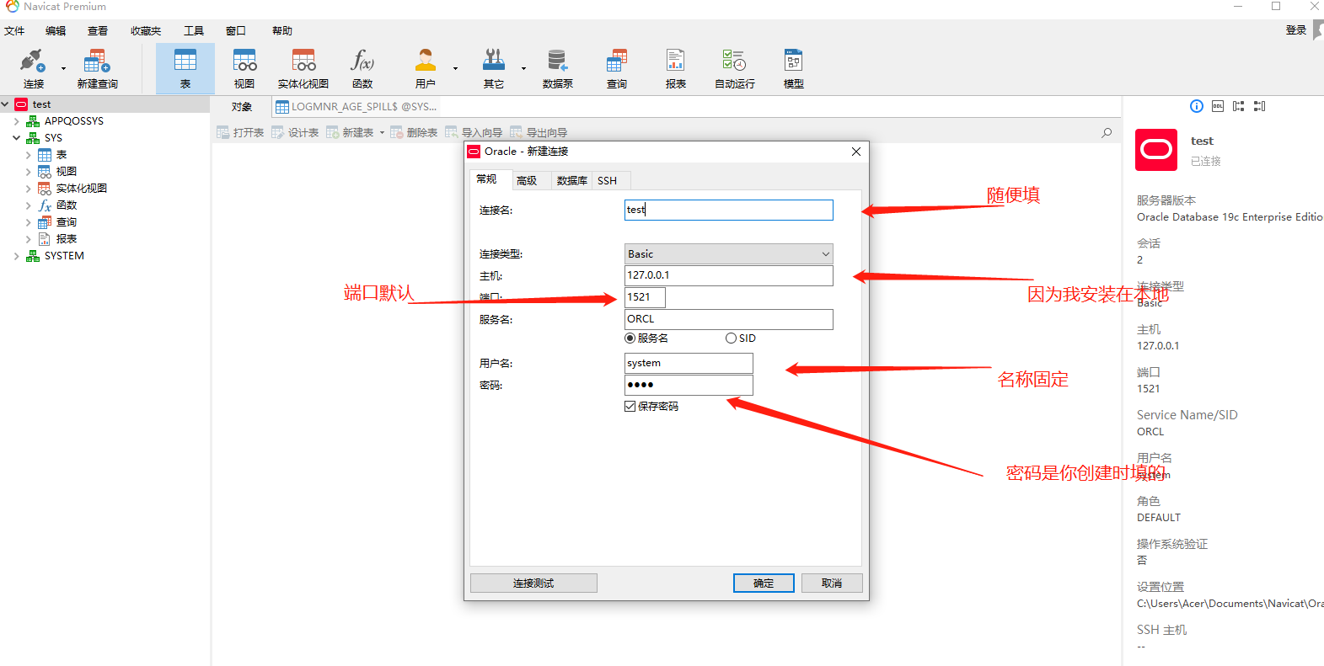Click the 连接名 input field
Screen dimensions: 1324x666
click(729, 210)
